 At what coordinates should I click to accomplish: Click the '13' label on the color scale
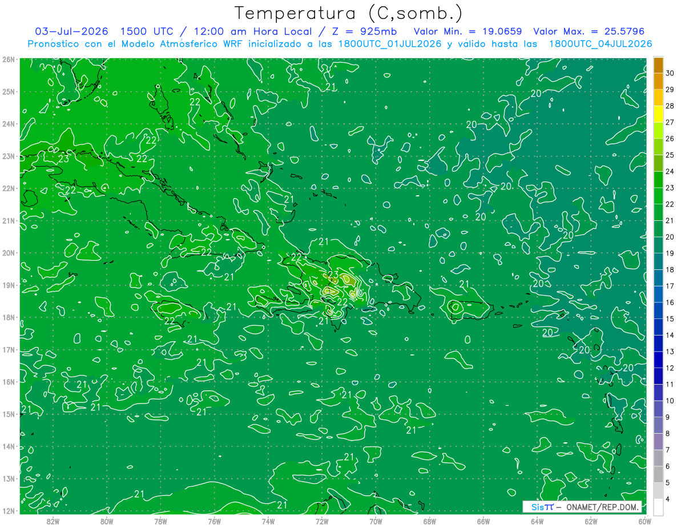tap(670, 352)
